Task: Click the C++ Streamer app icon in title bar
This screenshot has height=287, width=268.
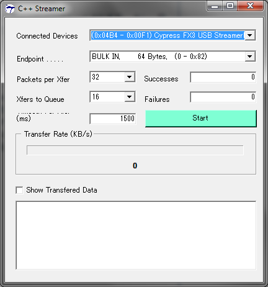Action: click(x=10, y=9)
